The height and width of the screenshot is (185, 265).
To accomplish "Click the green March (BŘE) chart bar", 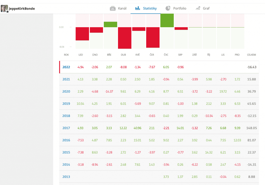I will pyautogui.click(x=111, y=24).
